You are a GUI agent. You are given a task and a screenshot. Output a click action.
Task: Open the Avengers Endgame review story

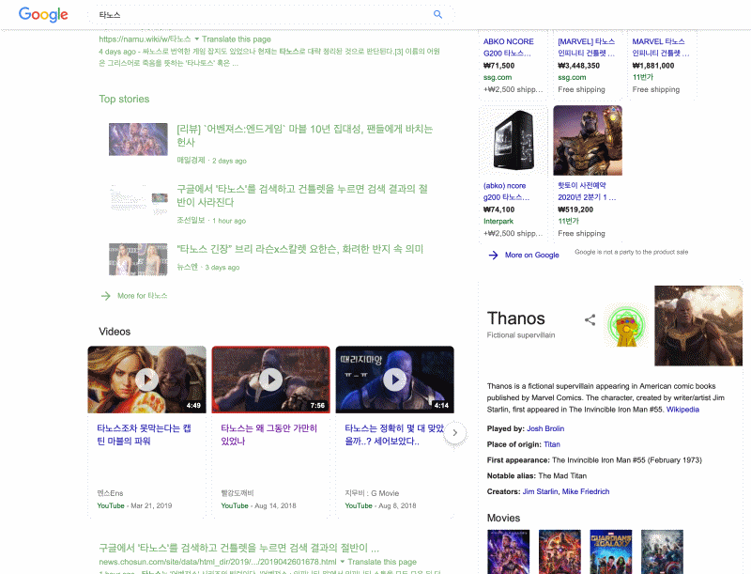pos(304,135)
